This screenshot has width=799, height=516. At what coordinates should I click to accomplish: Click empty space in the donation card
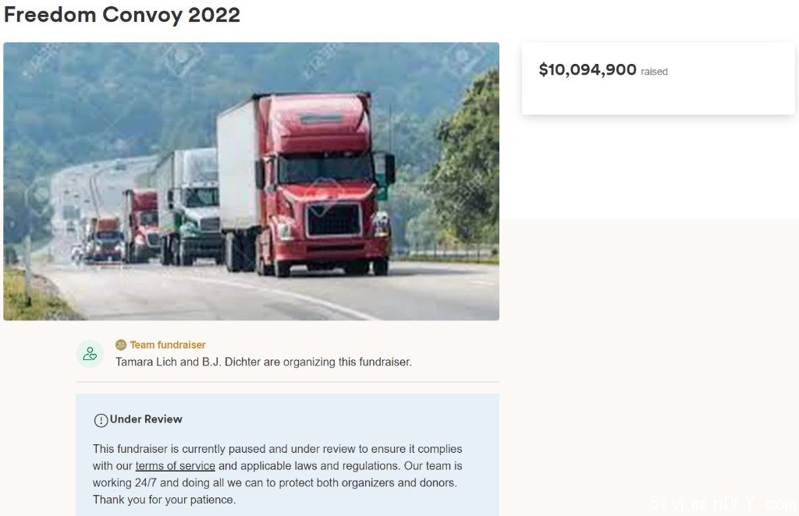(658, 97)
